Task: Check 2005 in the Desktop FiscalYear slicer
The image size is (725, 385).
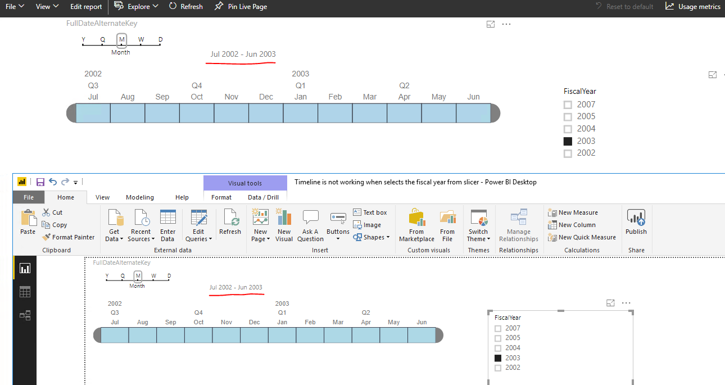Action: point(497,338)
